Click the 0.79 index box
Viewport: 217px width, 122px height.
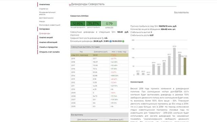(x=109, y=23)
